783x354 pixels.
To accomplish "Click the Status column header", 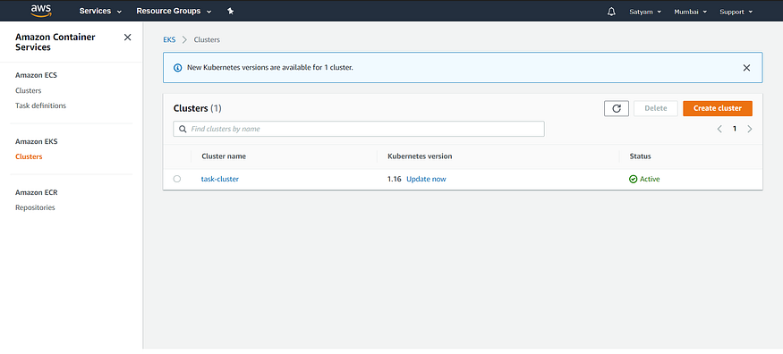I will tap(640, 156).
